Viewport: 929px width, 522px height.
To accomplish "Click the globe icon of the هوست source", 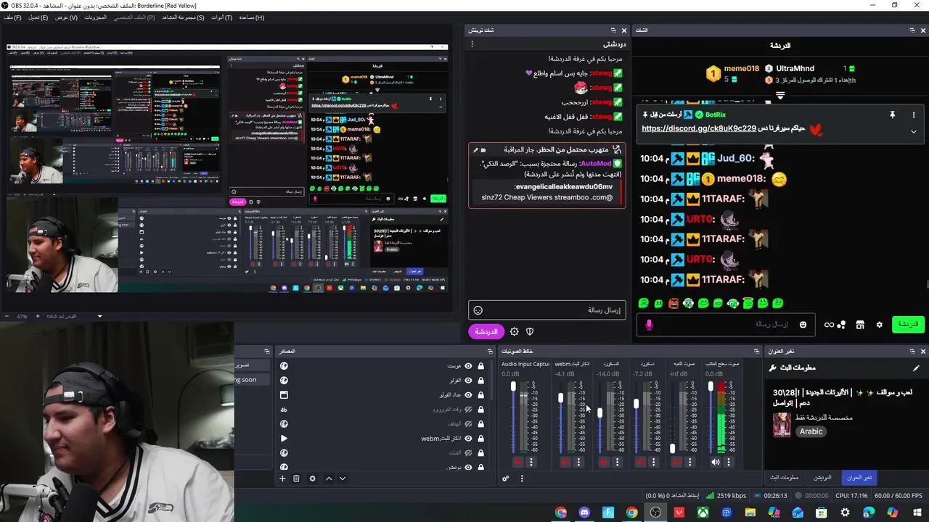I will (284, 366).
